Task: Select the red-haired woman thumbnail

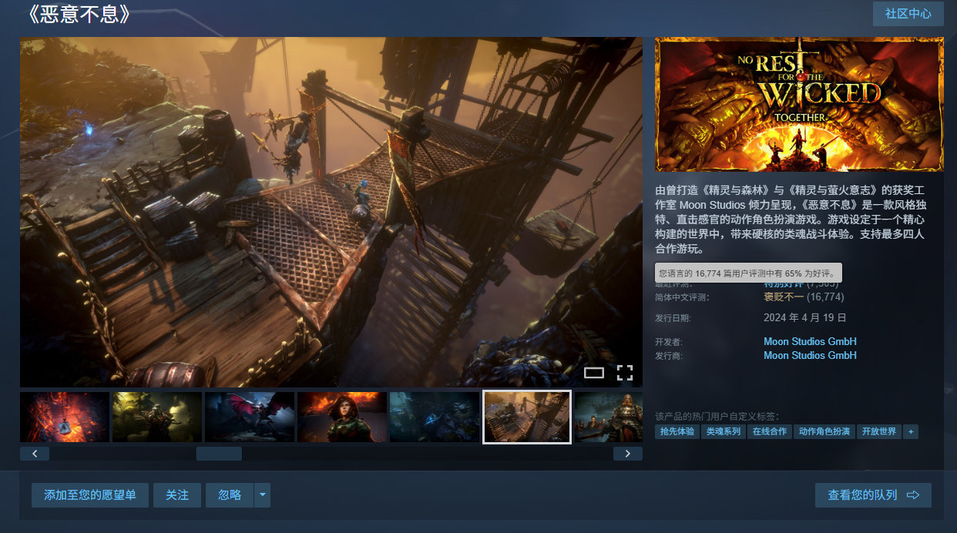Action: coord(342,417)
